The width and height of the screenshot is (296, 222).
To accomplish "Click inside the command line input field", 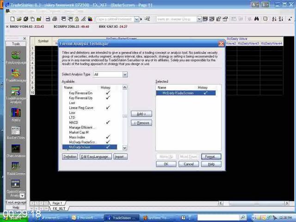I will point(115,19).
